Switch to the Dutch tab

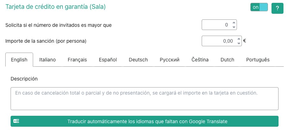227,60
